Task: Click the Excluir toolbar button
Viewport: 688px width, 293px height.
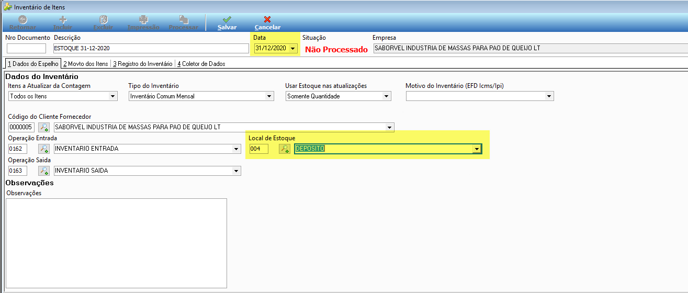Action: point(103,23)
